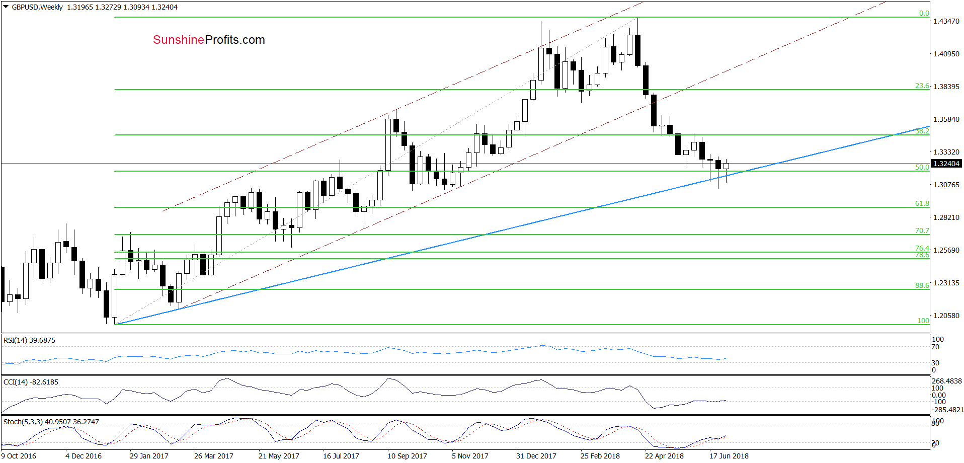Image resolution: width=964 pixels, height=463 pixels.
Task: Click the 4 Dec 2016 date label
Action: tap(84, 456)
